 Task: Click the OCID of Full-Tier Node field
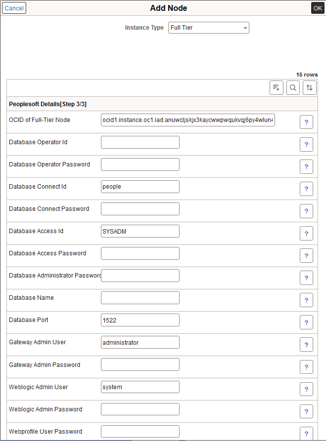(x=188, y=120)
